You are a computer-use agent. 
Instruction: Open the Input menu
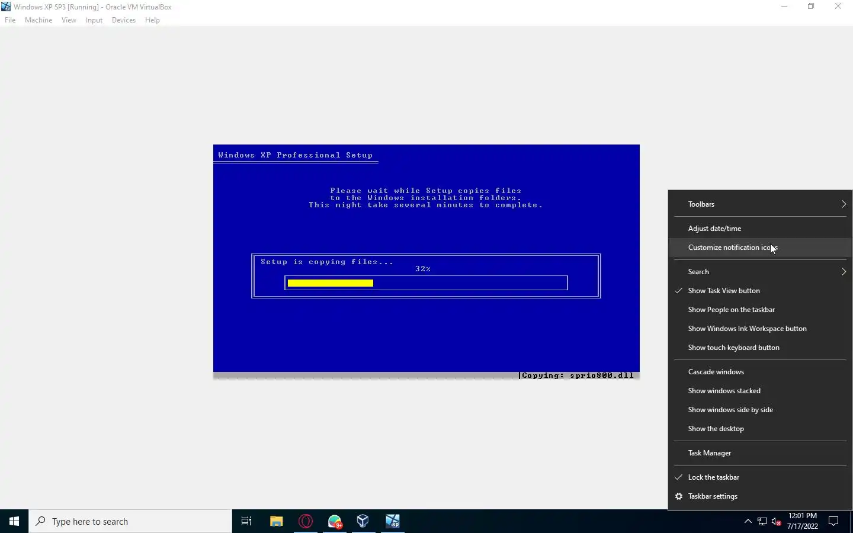pos(94,20)
